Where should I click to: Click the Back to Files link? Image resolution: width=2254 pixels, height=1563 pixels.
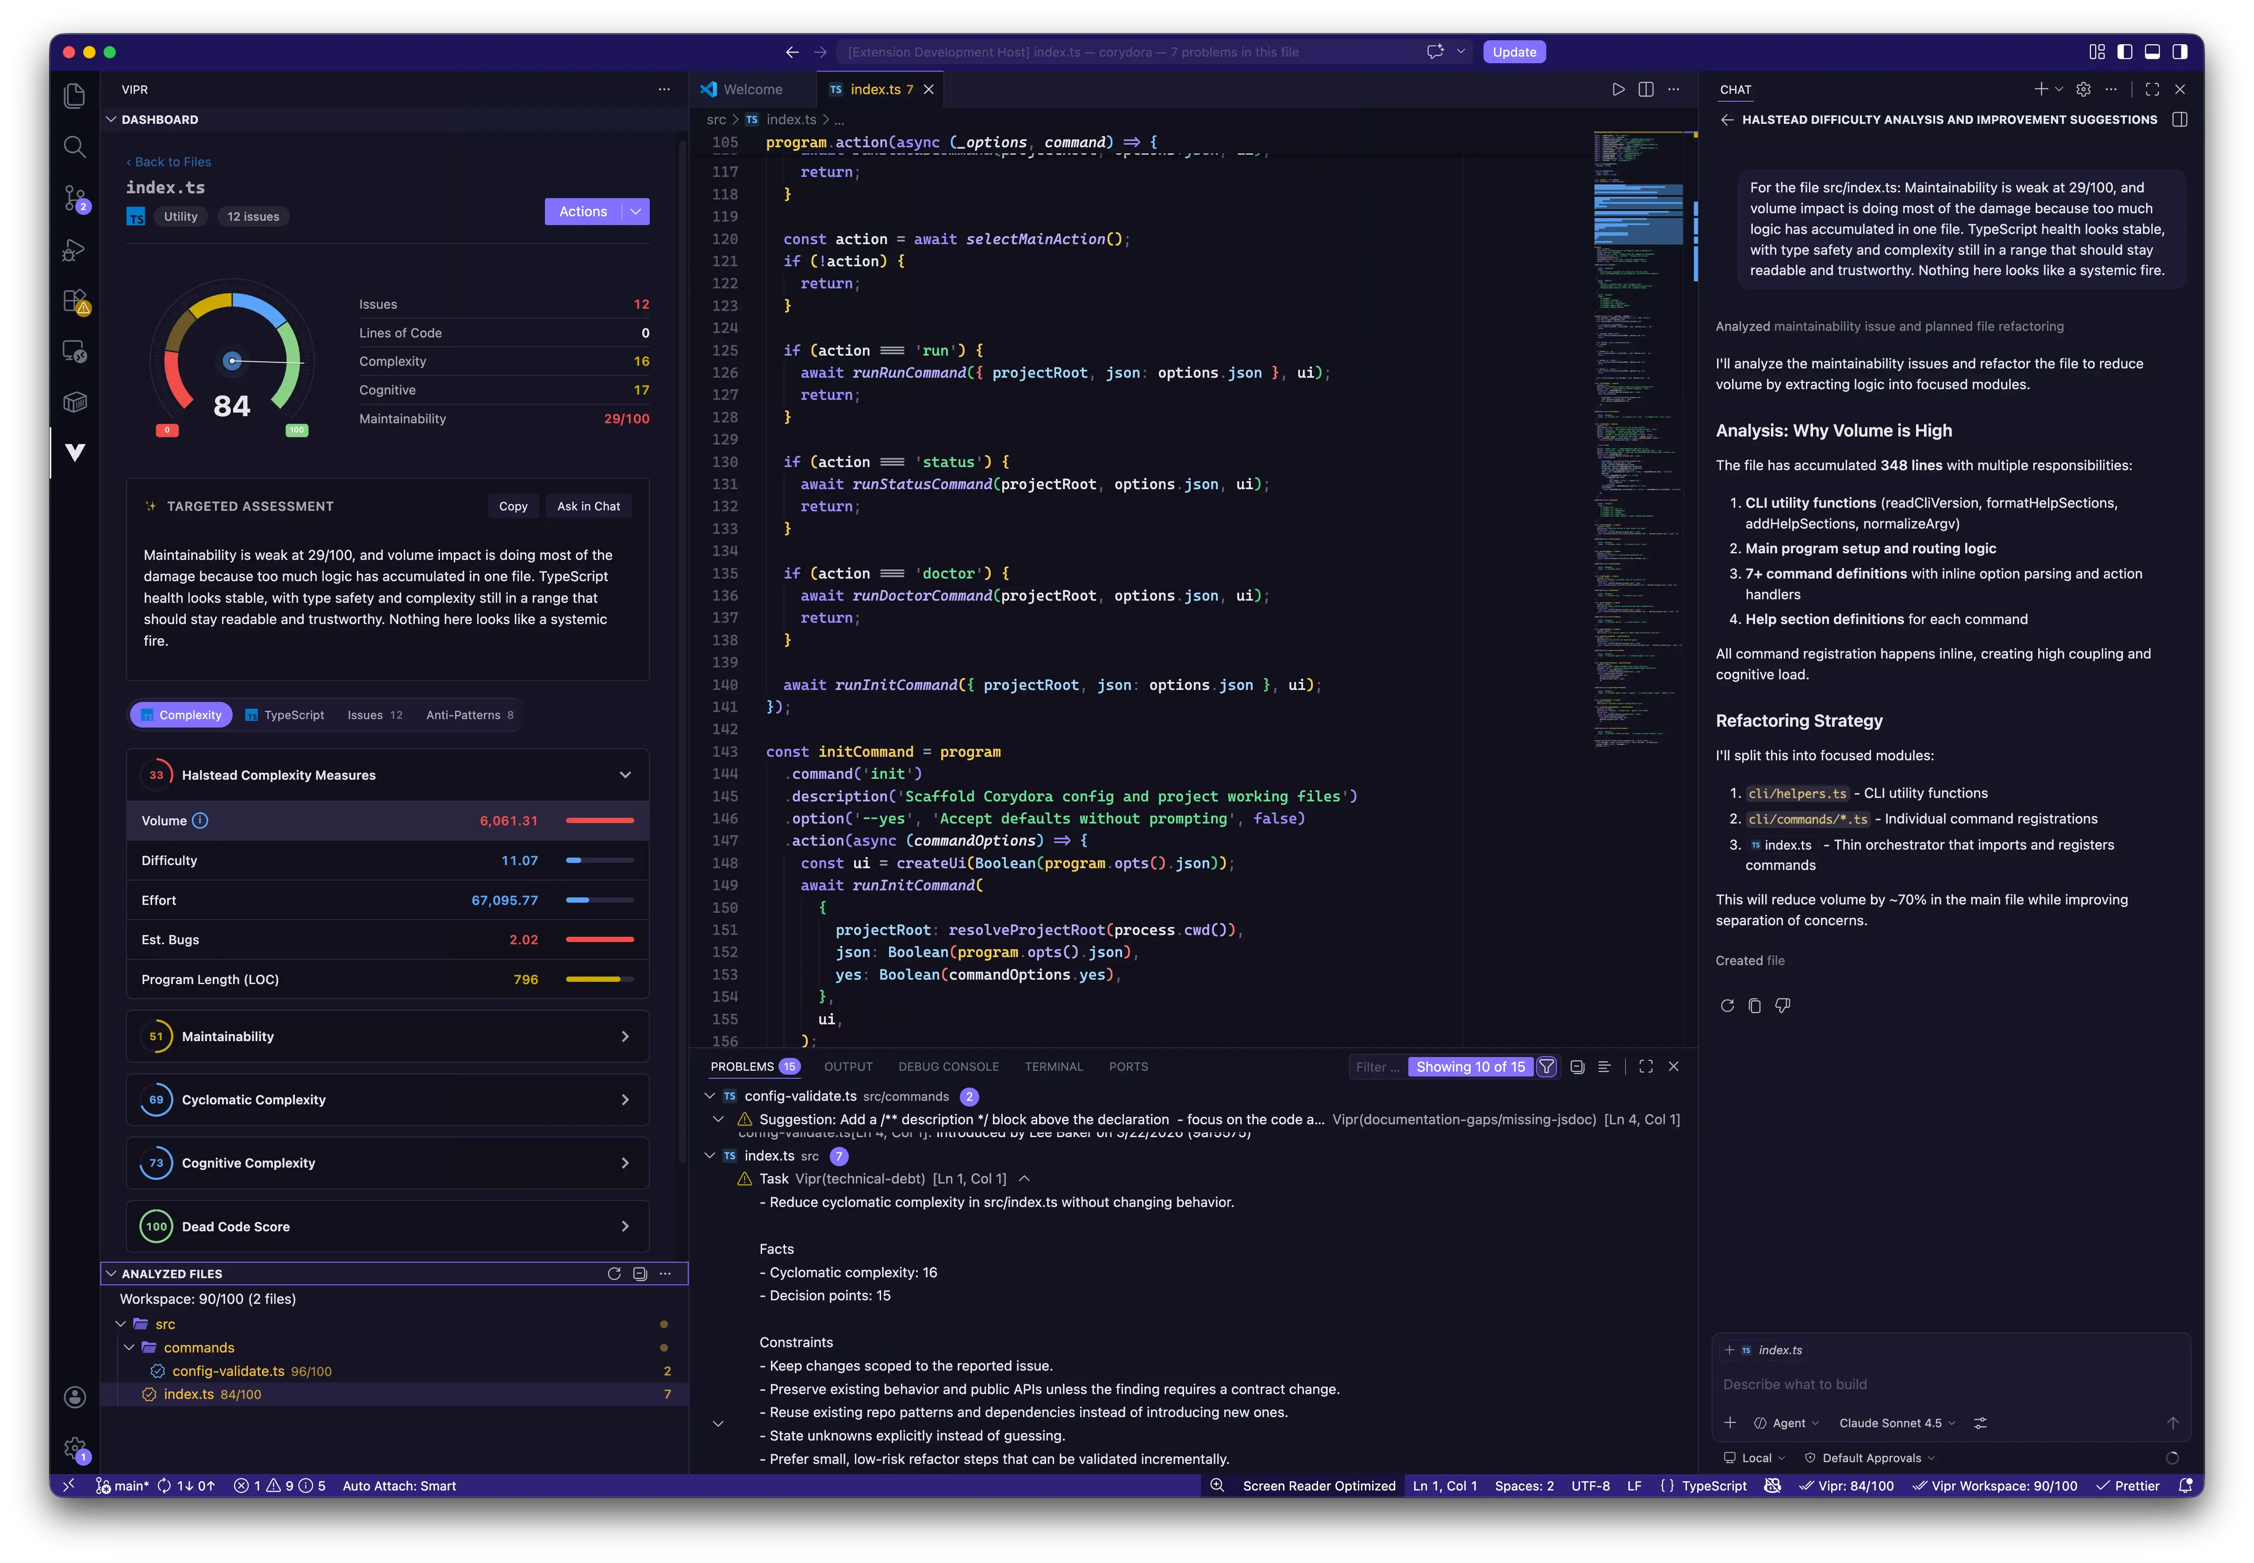click(169, 161)
